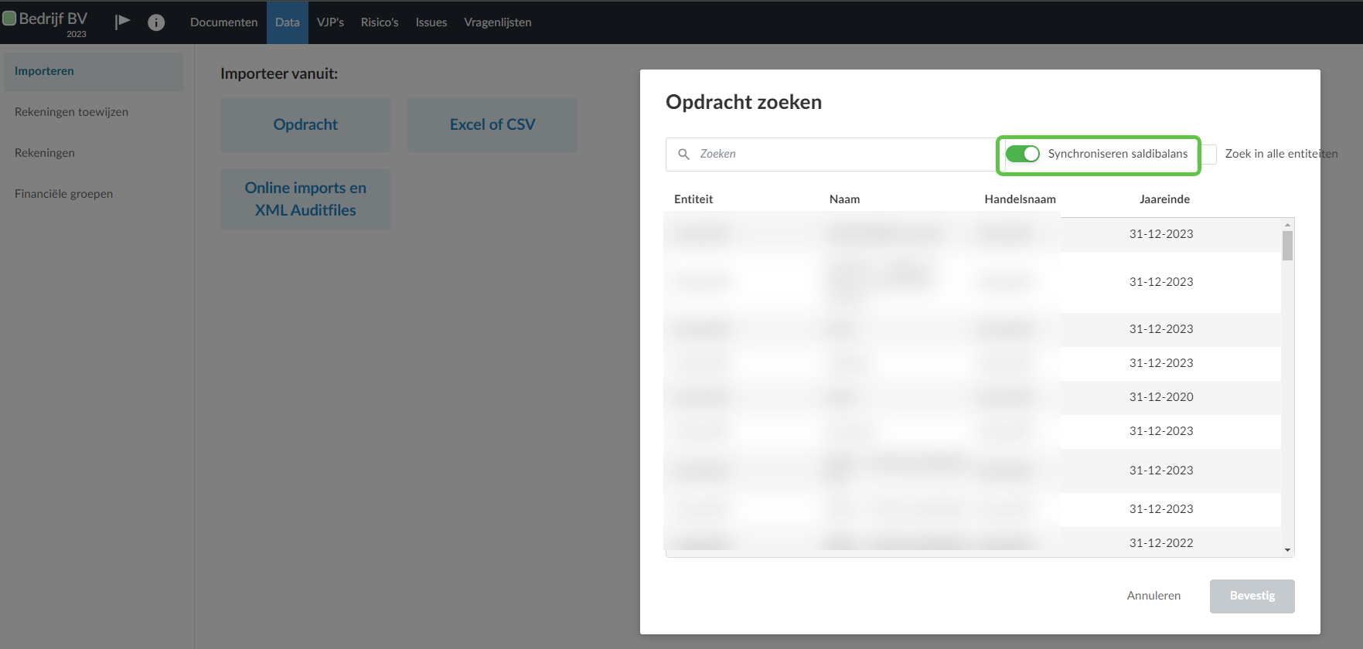
Task: Click the Bevestig button
Action: [1252, 596]
